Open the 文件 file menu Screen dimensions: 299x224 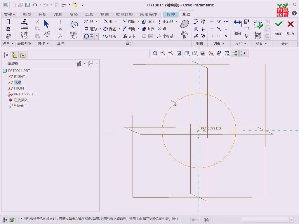click(x=9, y=14)
